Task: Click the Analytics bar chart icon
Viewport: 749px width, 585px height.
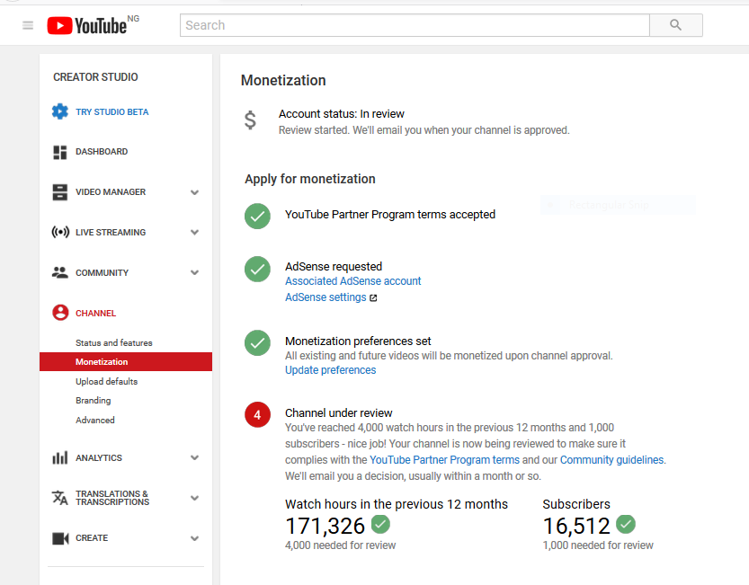Action: click(60, 457)
